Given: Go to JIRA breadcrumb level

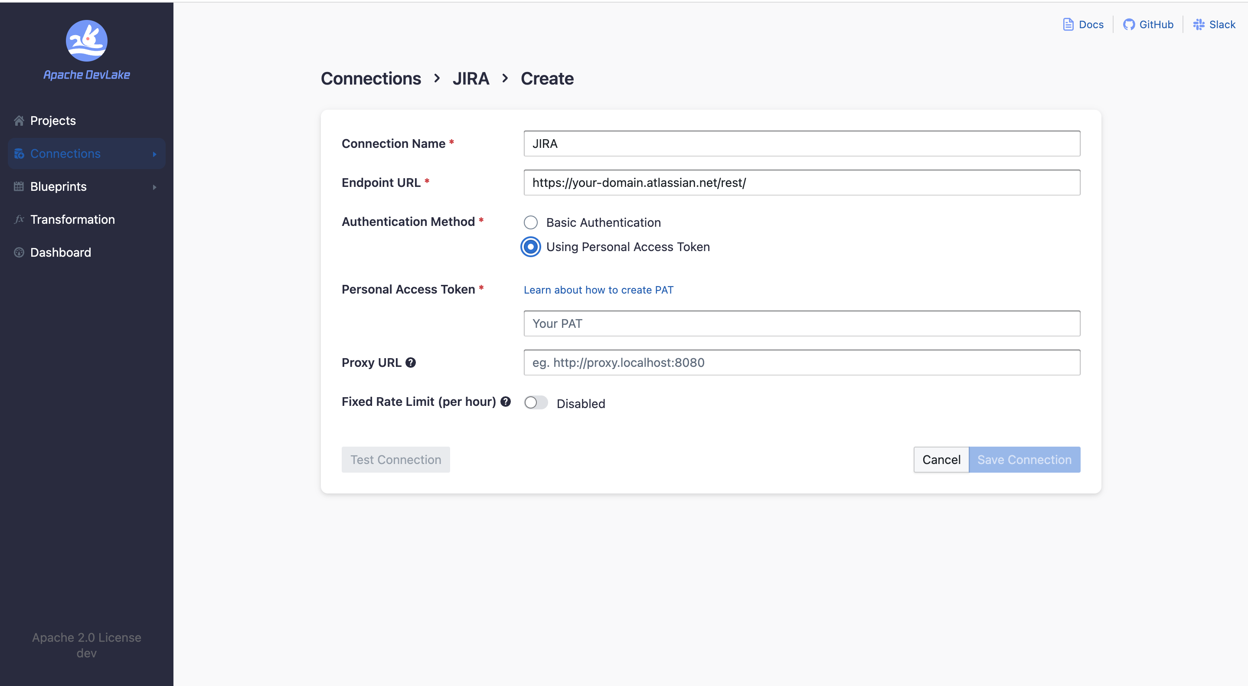Looking at the screenshot, I should pos(470,78).
